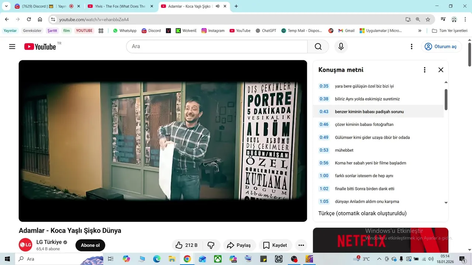Open the Windows Start menu
Viewport: 472px width, 265px height.
pos(7,259)
